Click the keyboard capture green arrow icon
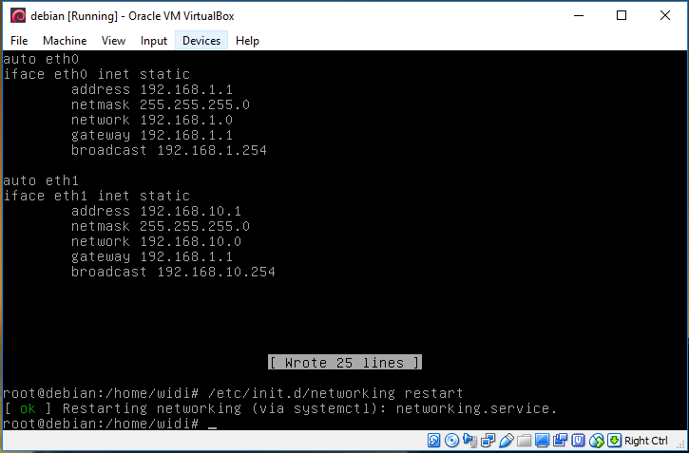The width and height of the screenshot is (689, 453). tap(614, 441)
